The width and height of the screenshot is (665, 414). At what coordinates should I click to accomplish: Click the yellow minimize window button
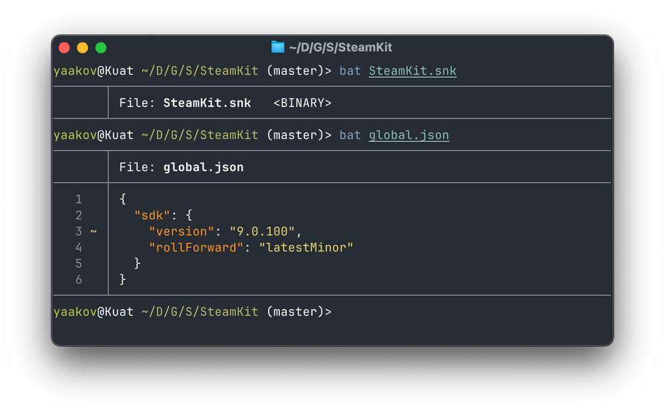pos(82,47)
